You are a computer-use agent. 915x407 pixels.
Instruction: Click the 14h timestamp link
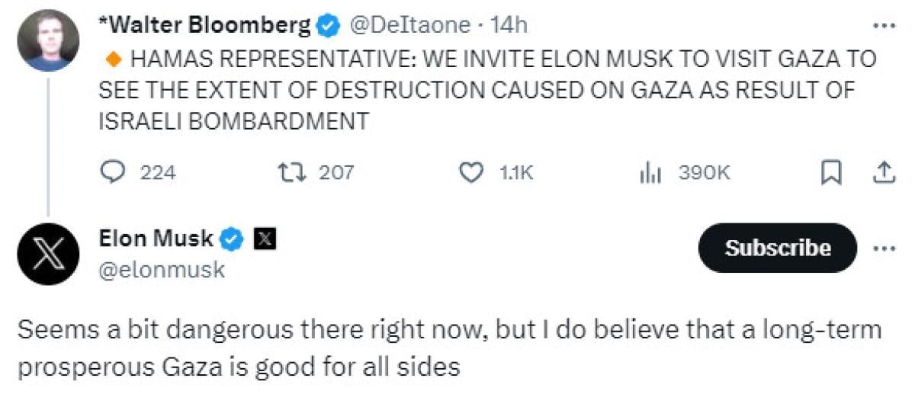pyautogui.click(x=510, y=26)
